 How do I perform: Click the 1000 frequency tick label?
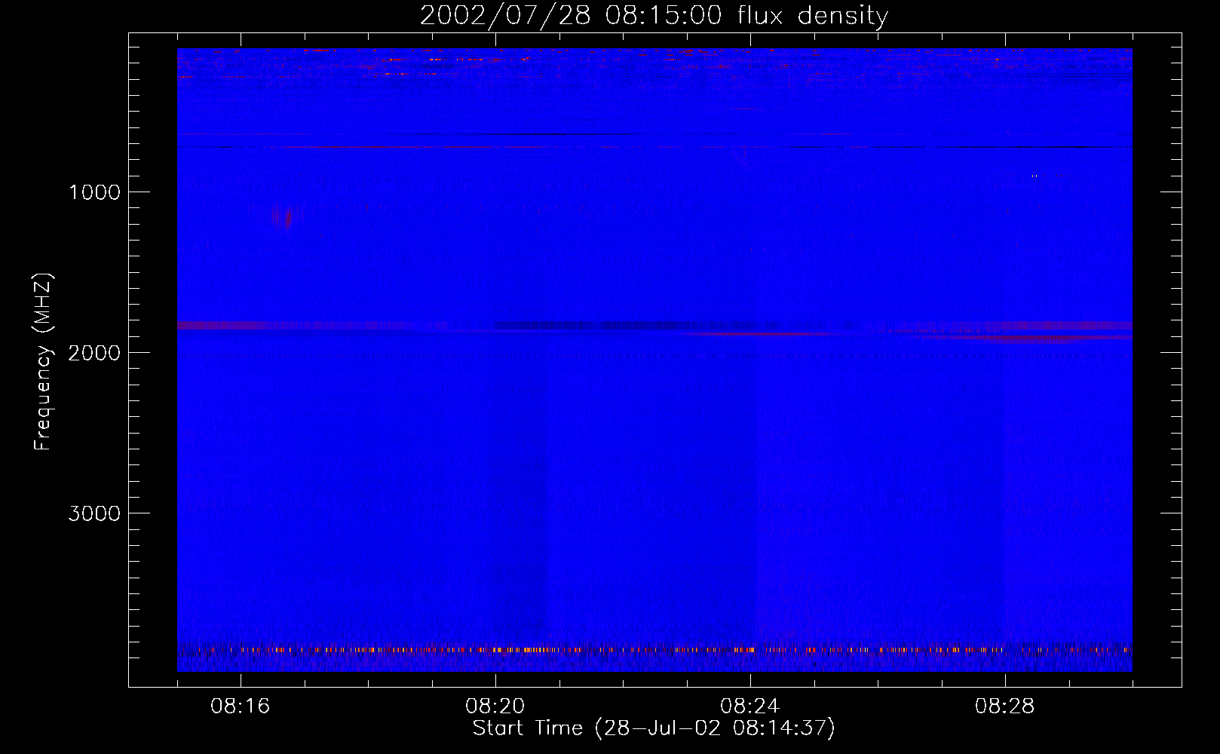(94, 192)
